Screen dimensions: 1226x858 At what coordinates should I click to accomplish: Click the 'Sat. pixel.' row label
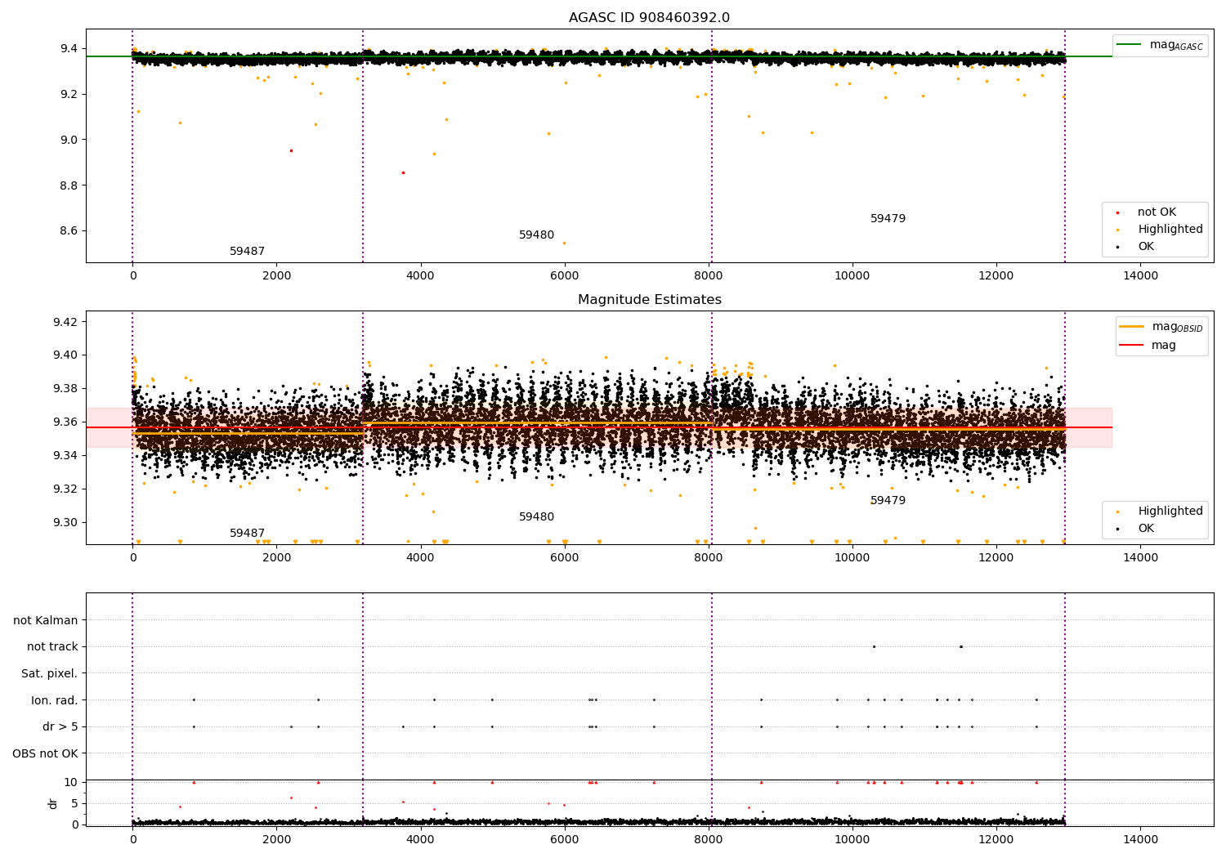click(x=50, y=673)
